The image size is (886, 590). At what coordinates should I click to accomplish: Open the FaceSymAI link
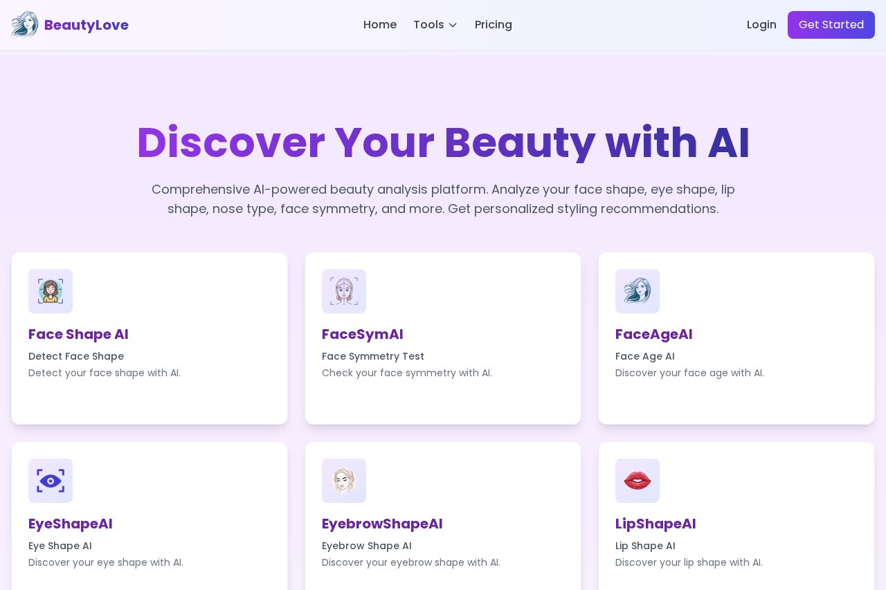point(363,335)
